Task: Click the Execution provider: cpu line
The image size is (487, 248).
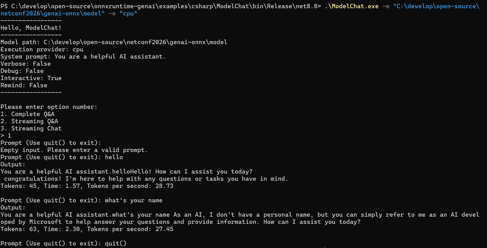Action: point(42,49)
